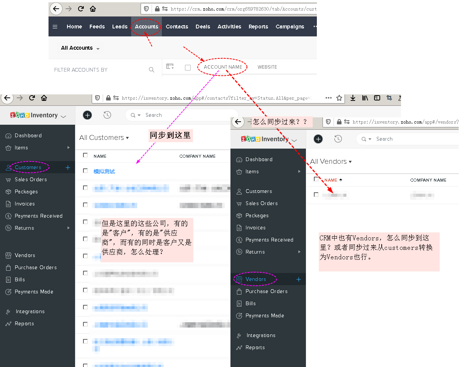Open the Reports tab in CRM navigation

coord(258,27)
